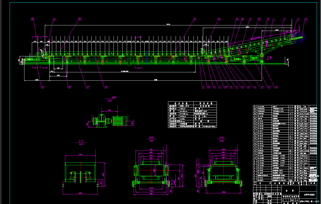Viewport: 321px width, 204px height.
Task: Select bottom callout number 21
Action: [43, 87]
